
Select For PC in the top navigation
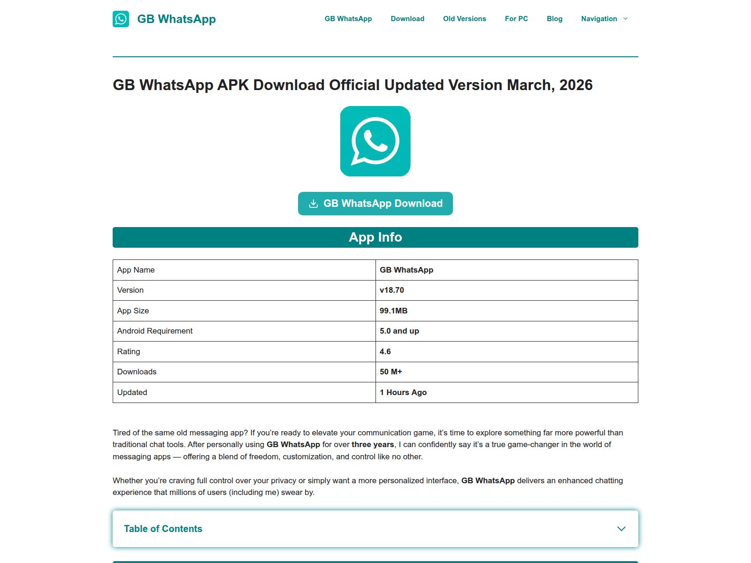coord(516,19)
